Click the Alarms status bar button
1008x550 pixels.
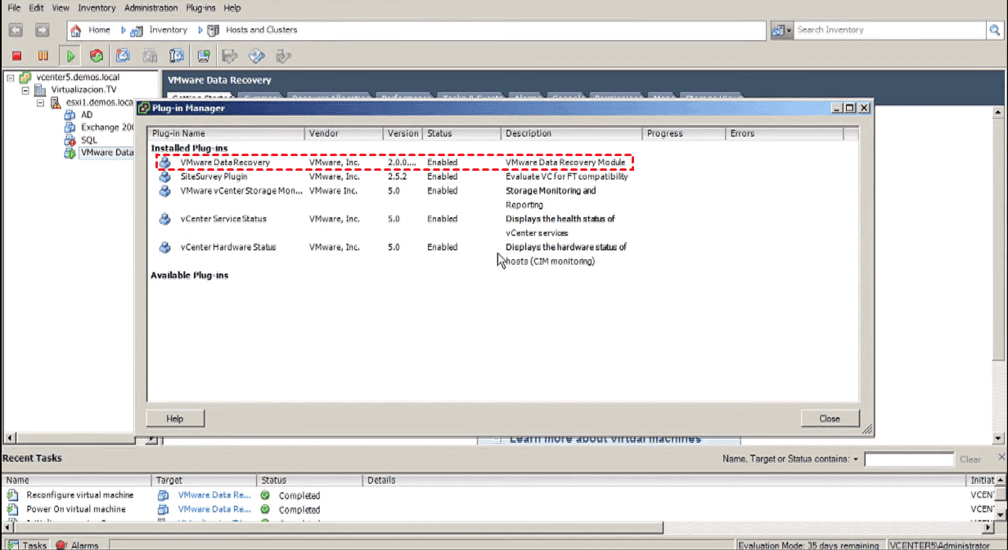[78, 544]
